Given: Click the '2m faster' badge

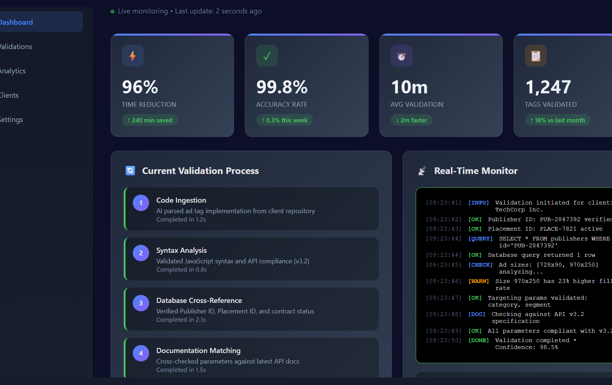Looking at the screenshot, I should [x=411, y=120].
